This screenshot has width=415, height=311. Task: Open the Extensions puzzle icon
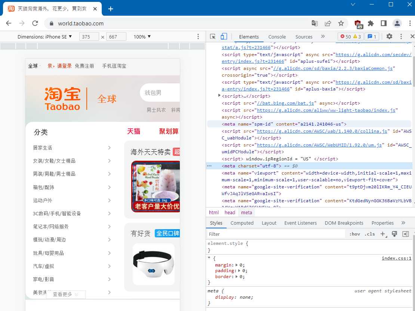371,23
